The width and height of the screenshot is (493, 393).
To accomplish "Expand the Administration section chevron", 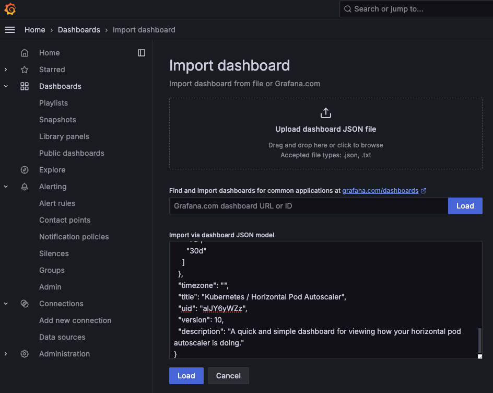I will point(6,354).
